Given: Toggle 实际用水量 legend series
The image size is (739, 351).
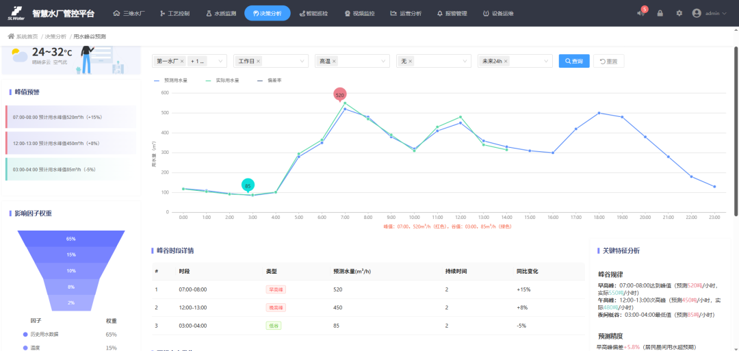Looking at the screenshot, I should (223, 81).
